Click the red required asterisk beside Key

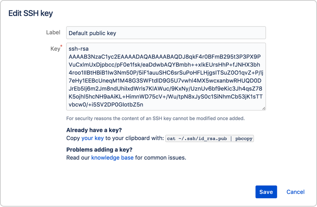click(x=61, y=46)
